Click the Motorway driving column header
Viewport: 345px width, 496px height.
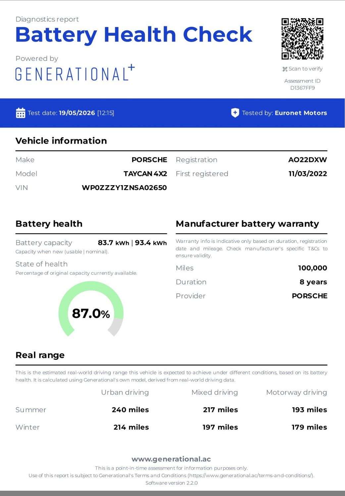297,393
